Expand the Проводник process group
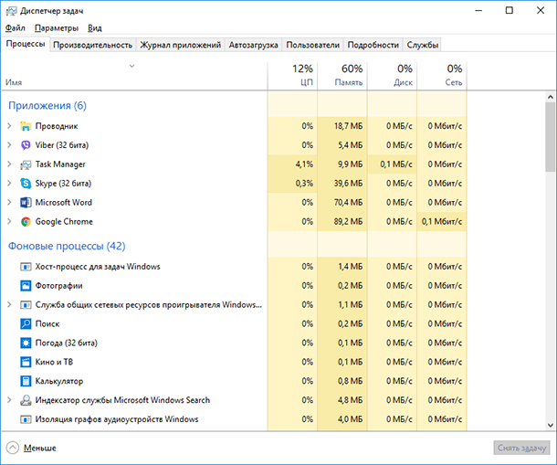 coord(10,126)
